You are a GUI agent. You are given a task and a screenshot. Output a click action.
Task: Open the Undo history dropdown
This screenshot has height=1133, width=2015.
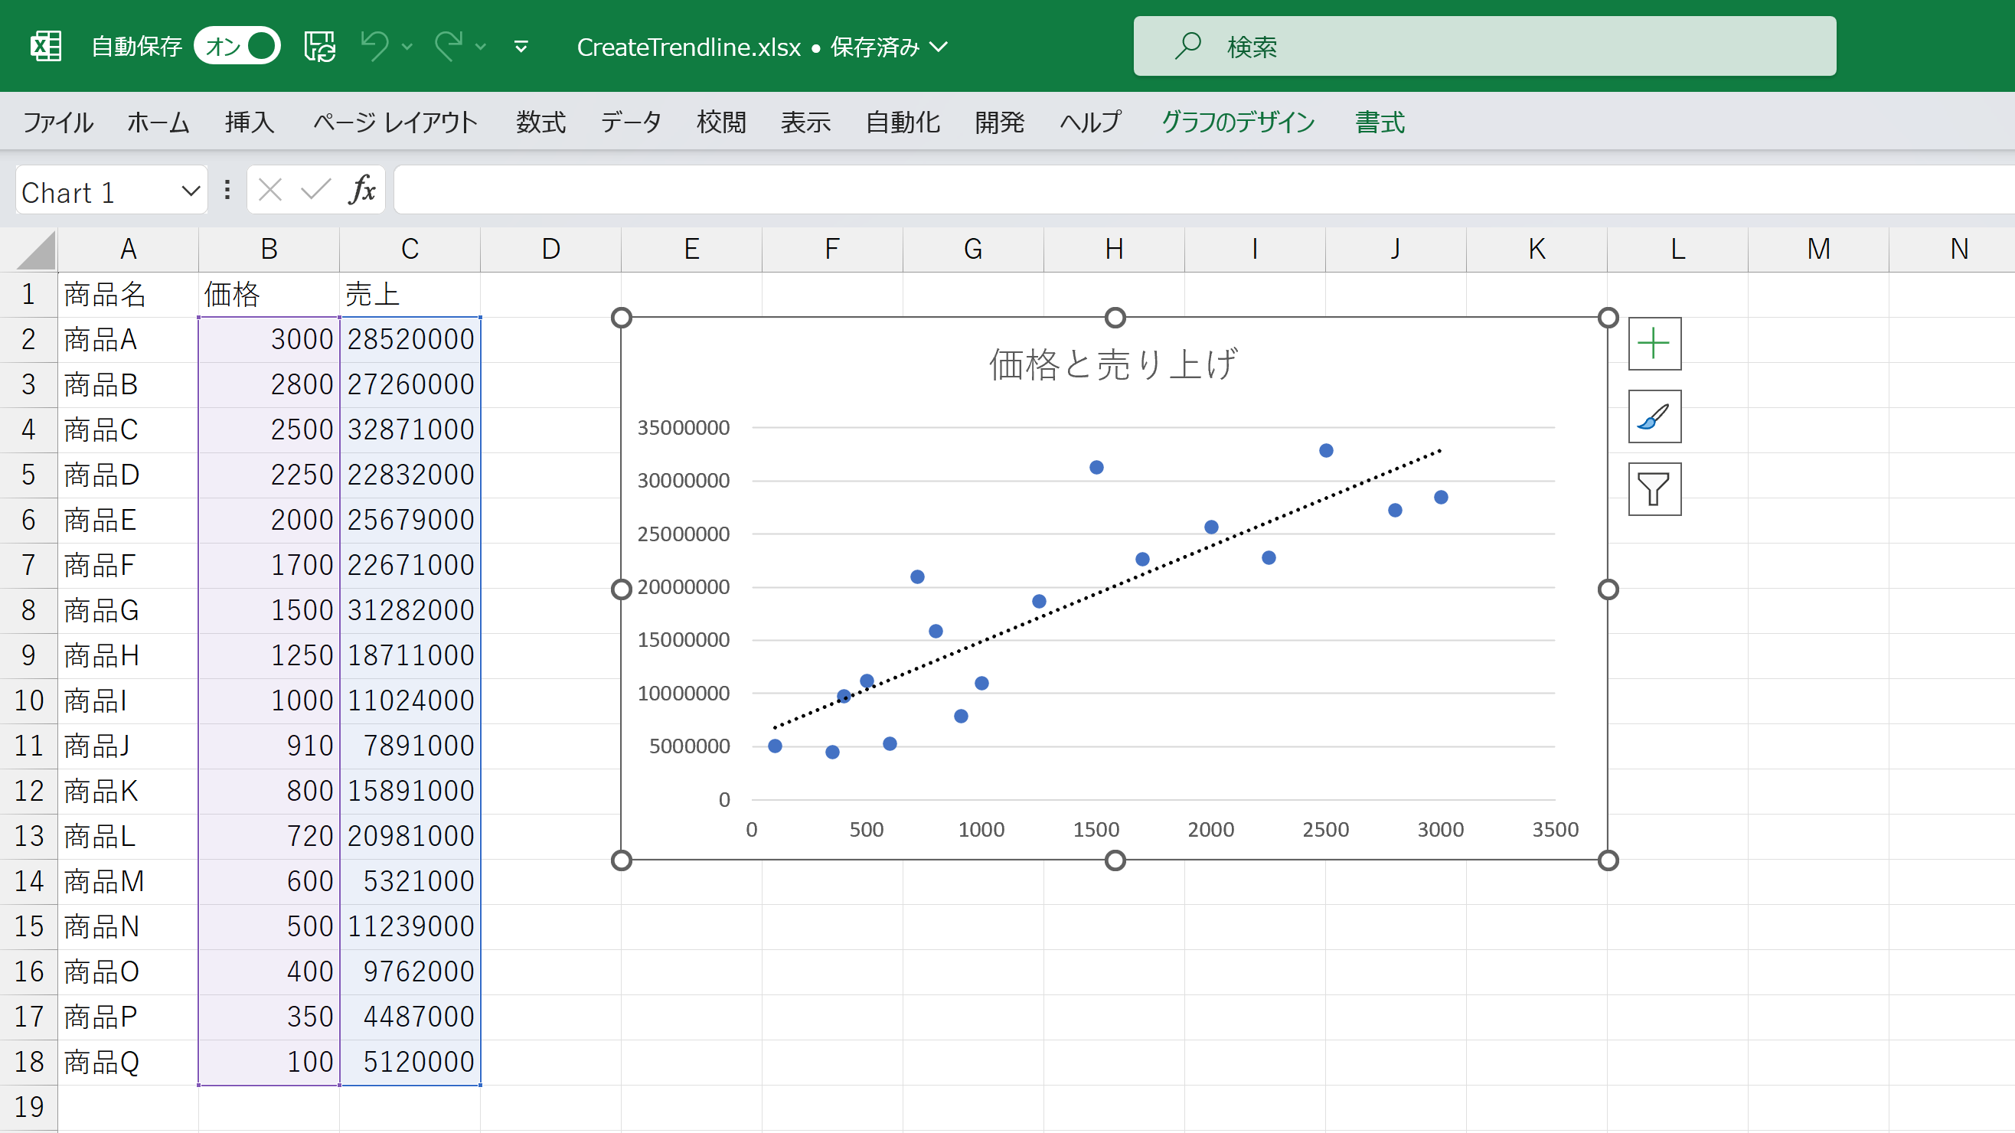tap(407, 47)
